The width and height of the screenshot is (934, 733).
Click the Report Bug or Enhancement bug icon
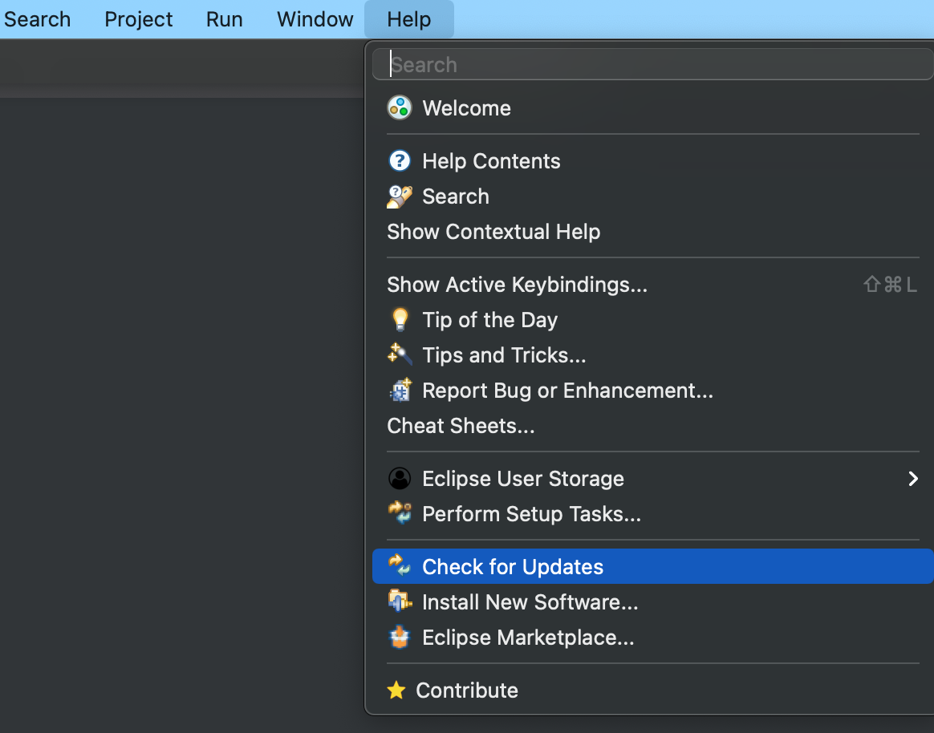(x=399, y=391)
